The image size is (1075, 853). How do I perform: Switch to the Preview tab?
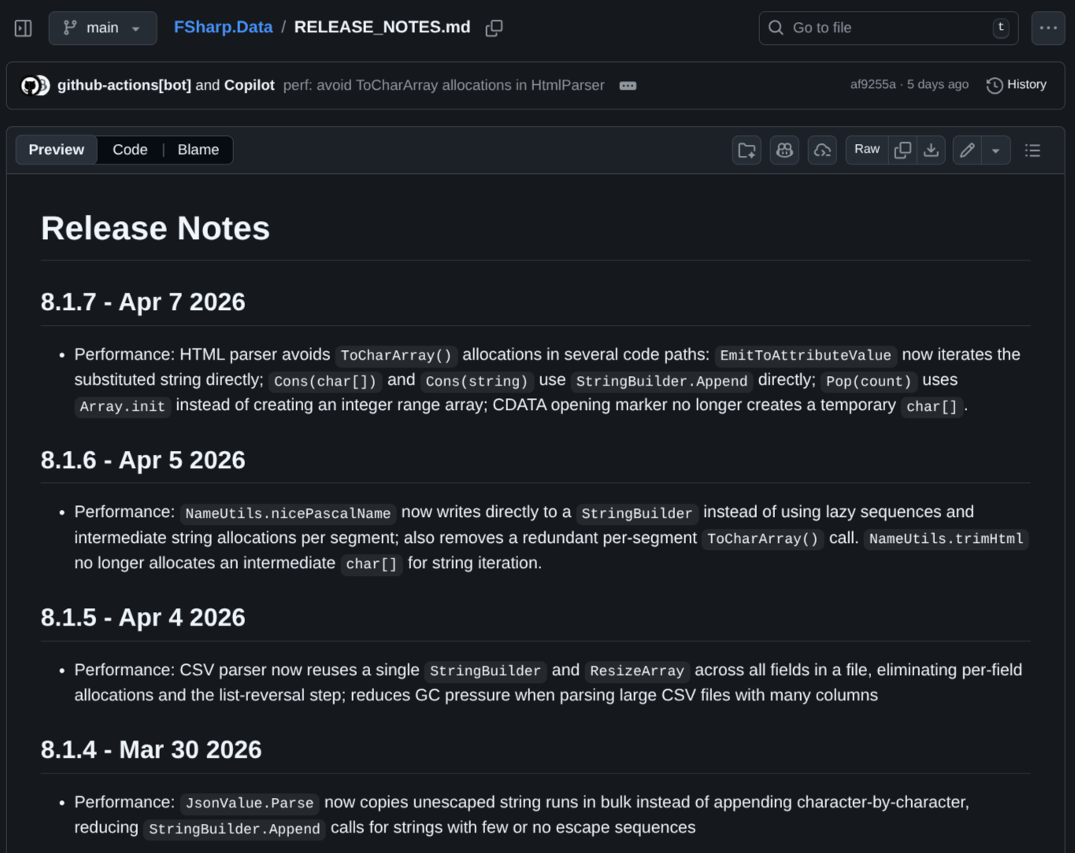[x=57, y=150]
